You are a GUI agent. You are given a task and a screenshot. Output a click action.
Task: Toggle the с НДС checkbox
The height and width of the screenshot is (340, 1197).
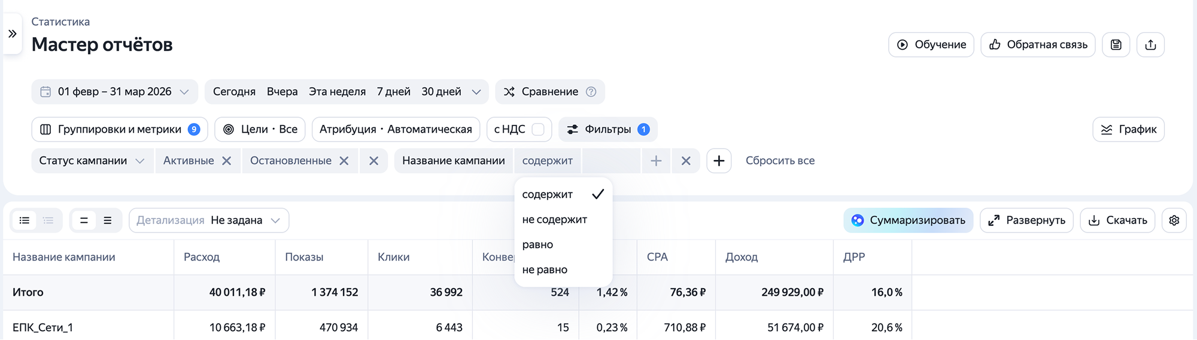[538, 130]
